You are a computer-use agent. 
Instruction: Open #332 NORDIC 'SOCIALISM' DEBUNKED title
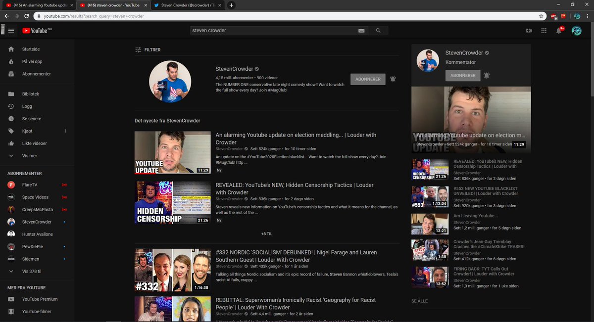(x=296, y=256)
